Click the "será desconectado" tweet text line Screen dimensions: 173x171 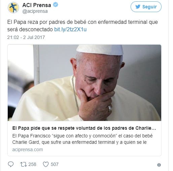pyautogui.click(x=30, y=30)
